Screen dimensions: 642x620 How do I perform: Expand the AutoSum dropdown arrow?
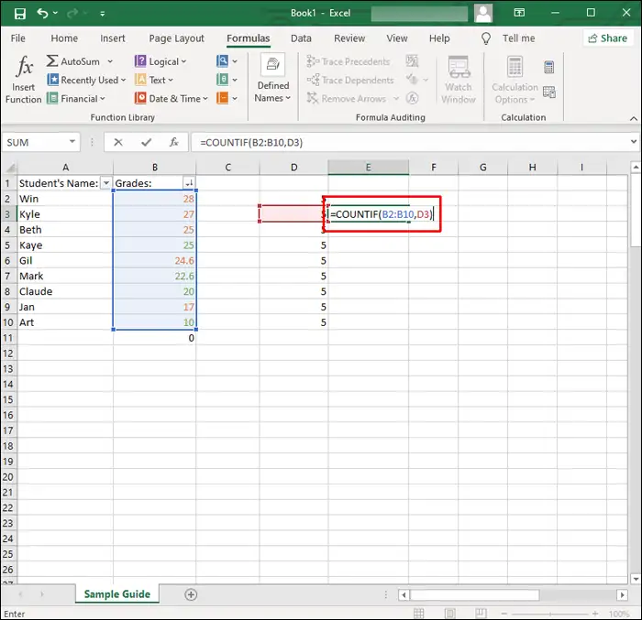click(110, 61)
